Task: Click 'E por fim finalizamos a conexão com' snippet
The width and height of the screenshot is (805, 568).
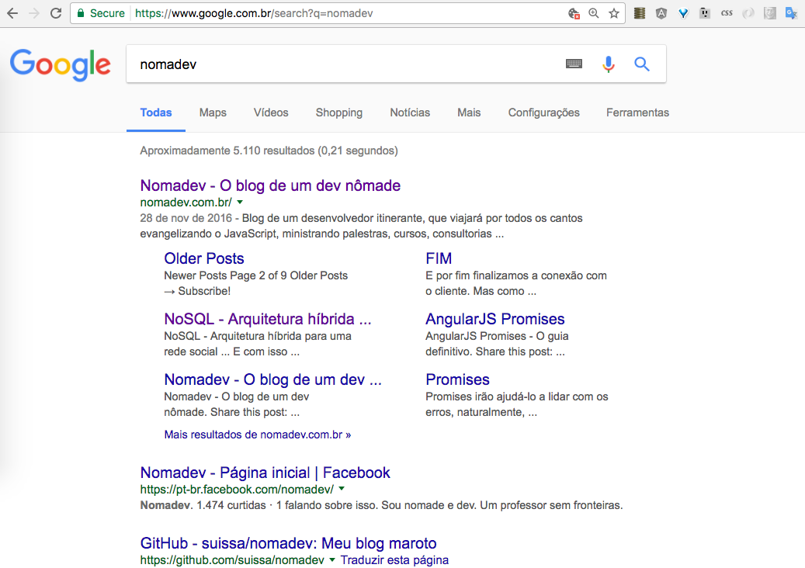Action: (516, 275)
